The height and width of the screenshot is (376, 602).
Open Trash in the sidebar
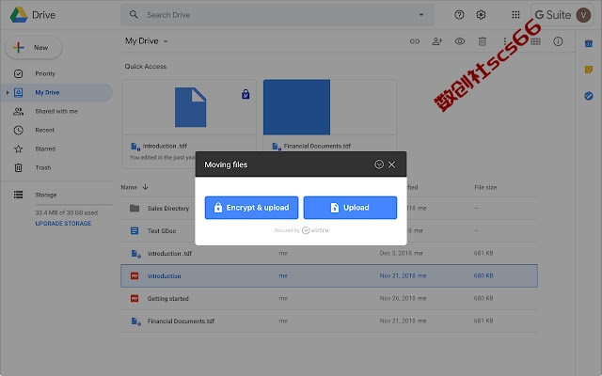point(43,167)
